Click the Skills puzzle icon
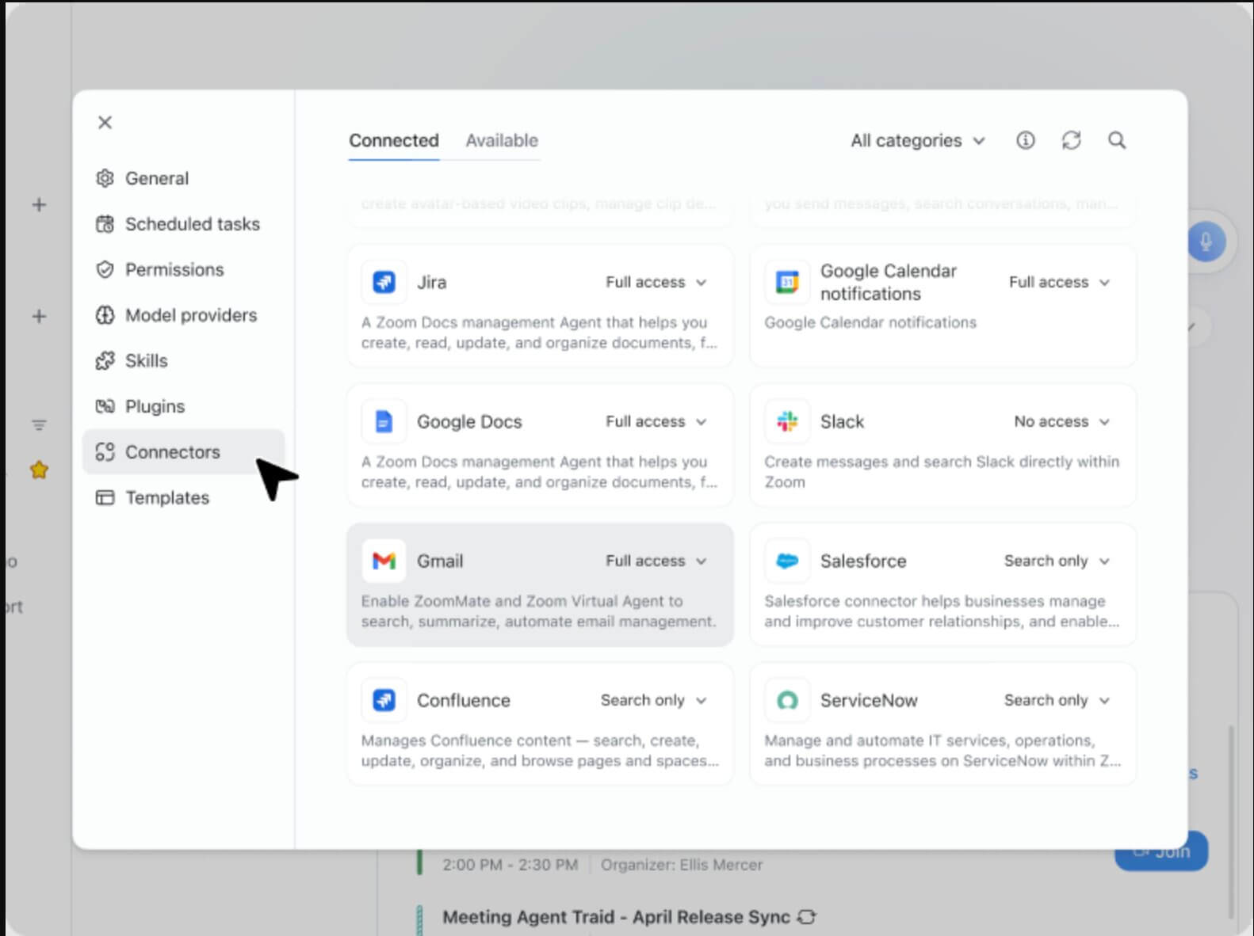 (105, 361)
